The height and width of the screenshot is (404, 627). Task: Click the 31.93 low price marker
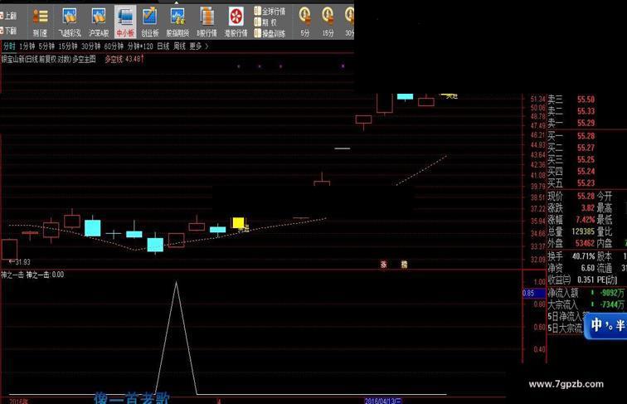20,262
